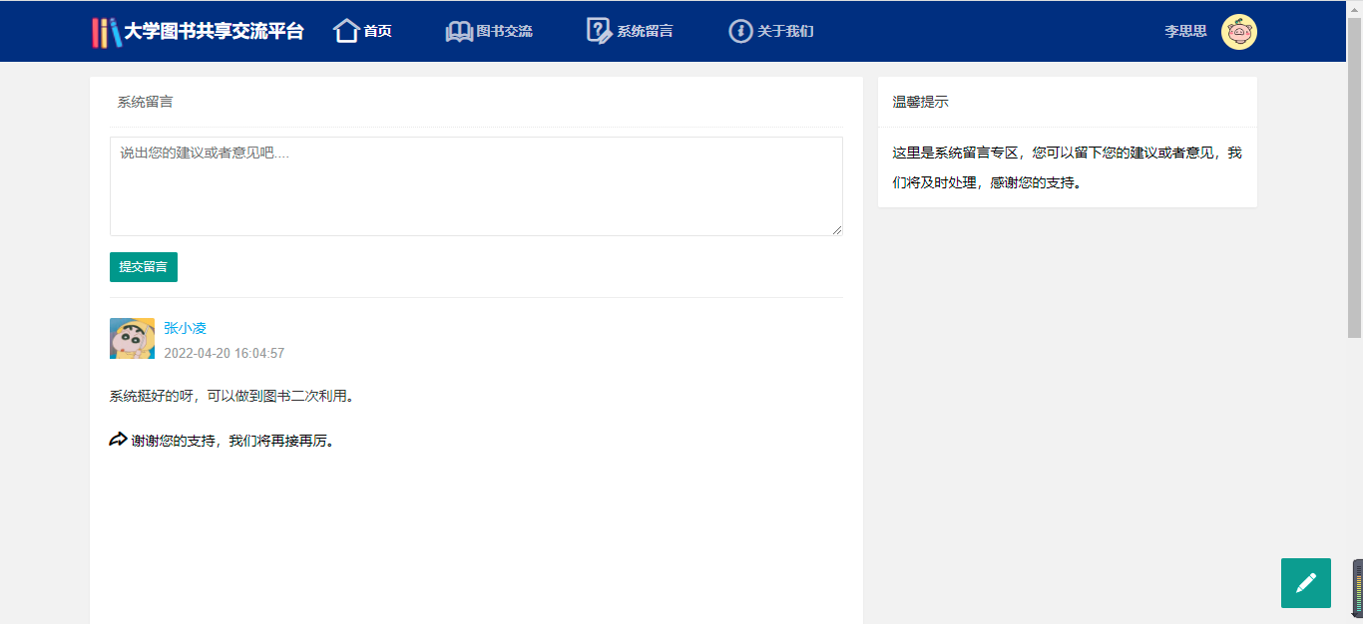The width and height of the screenshot is (1363, 624).
Task: Open the 关于我们 menu item
Action: [785, 31]
